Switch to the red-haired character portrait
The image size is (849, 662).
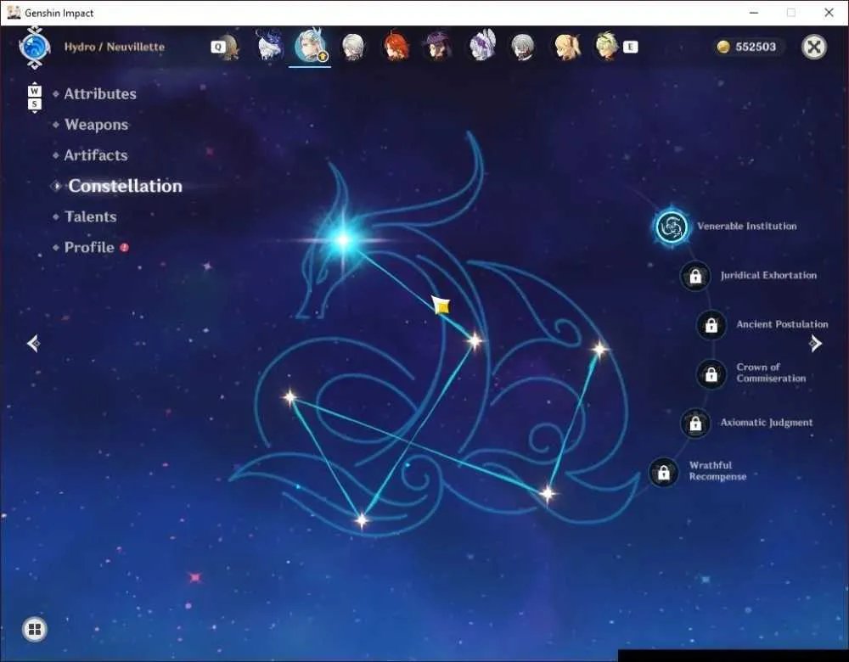396,46
